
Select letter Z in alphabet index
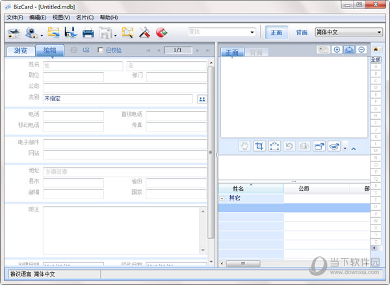click(376, 242)
